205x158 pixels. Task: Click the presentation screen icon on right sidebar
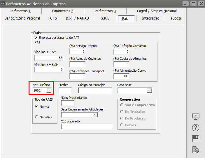(195, 116)
